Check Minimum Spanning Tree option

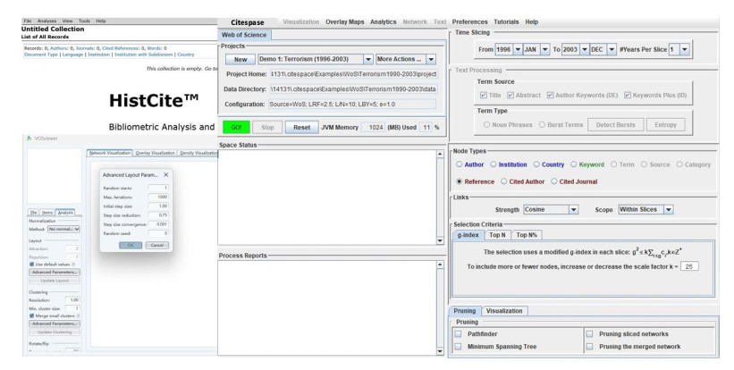tap(458, 346)
